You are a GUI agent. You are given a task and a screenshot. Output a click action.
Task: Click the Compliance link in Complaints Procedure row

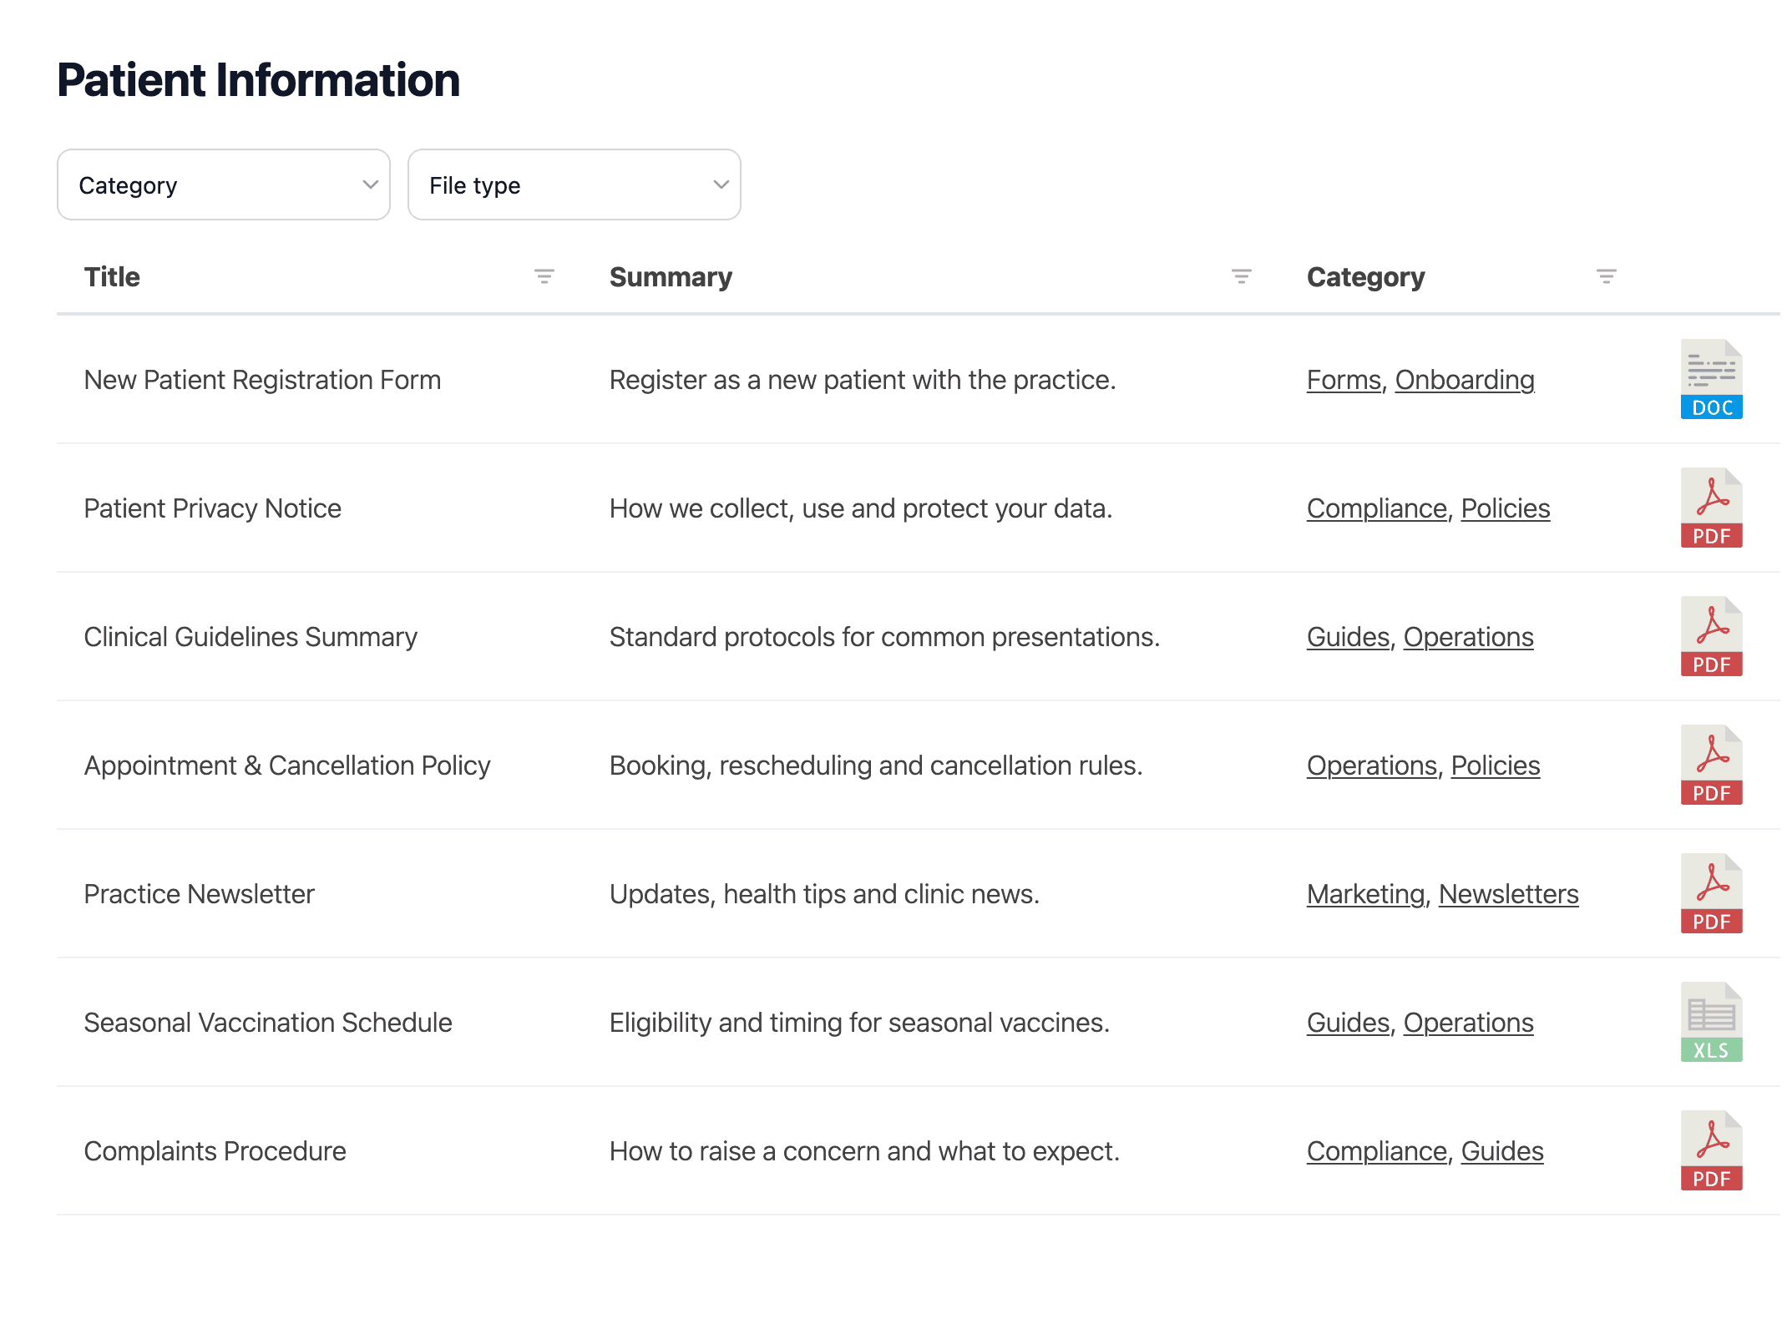1377,1151
